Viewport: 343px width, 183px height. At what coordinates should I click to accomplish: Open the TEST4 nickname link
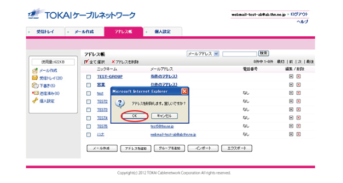(x=102, y=118)
